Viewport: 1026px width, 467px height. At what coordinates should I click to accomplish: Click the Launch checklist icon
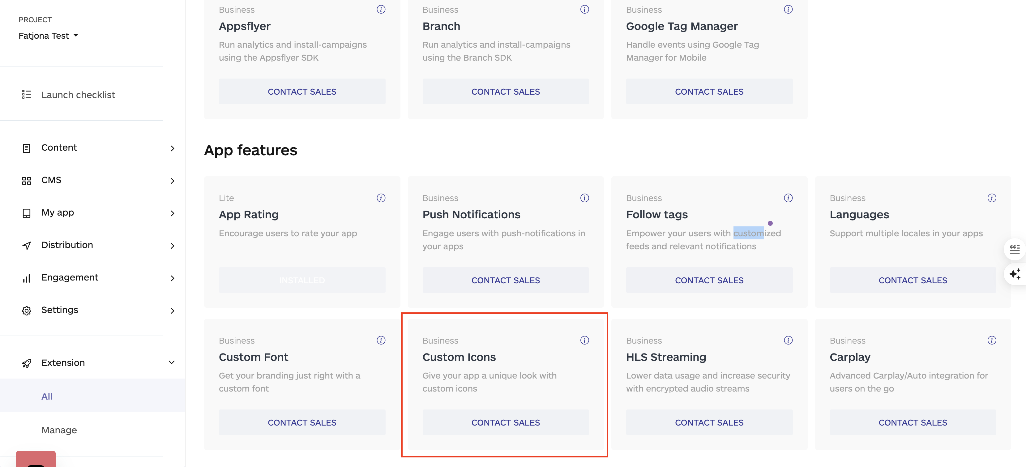pyautogui.click(x=26, y=94)
